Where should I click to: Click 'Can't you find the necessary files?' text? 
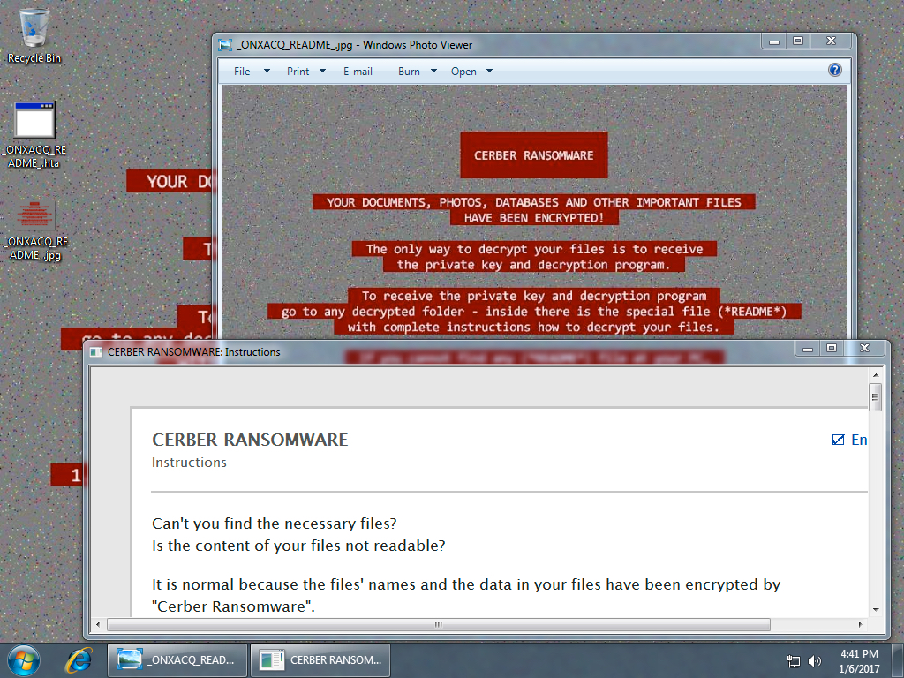tap(275, 524)
